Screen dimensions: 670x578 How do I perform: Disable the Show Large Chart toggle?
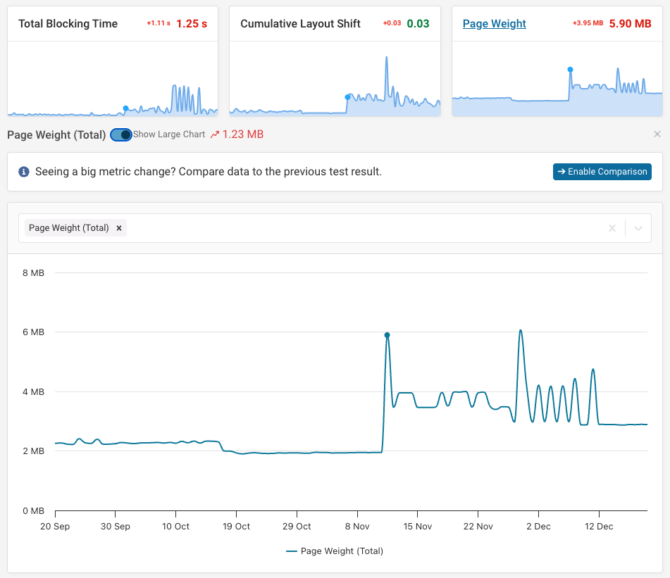click(x=120, y=134)
